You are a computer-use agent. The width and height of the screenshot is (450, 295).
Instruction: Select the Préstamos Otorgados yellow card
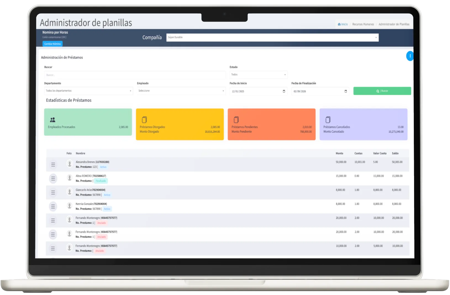click(x=180, y=124)
